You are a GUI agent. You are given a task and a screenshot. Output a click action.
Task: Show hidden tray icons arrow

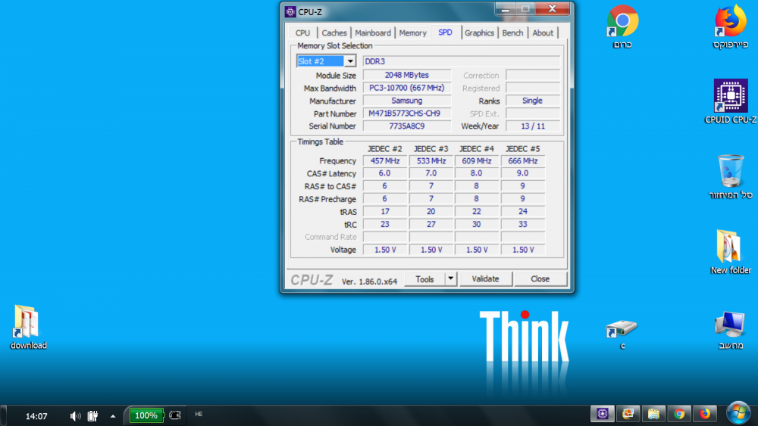[x=113, y=416]
